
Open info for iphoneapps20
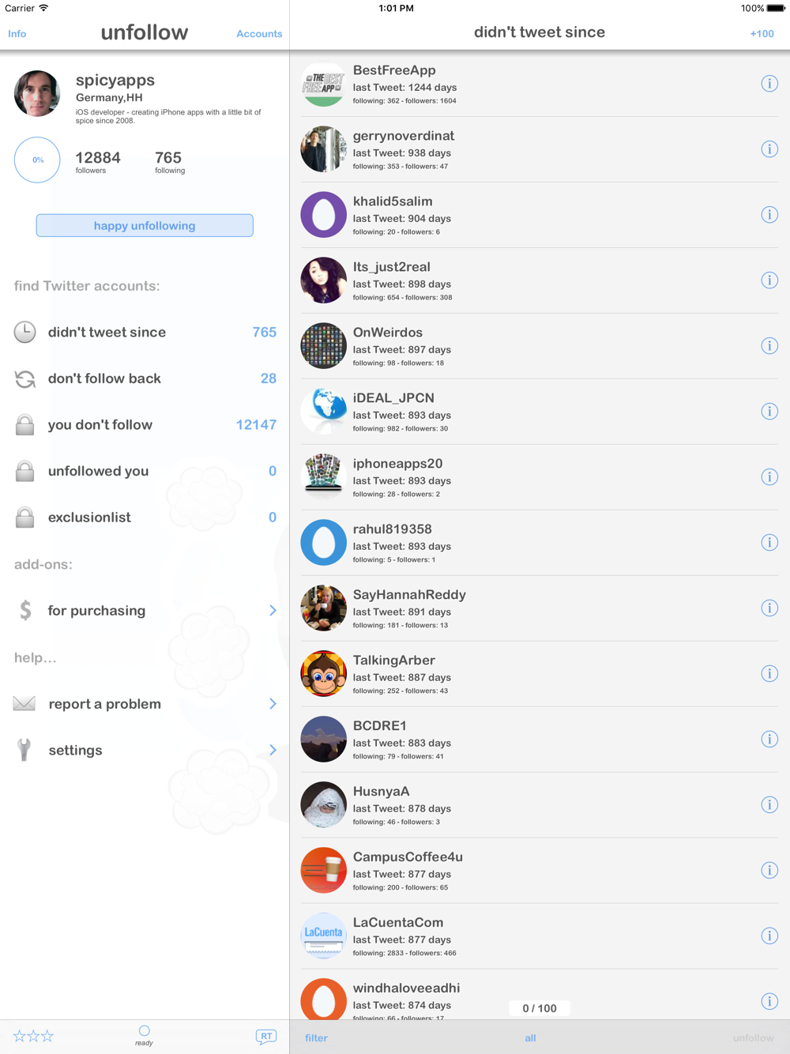click(x=769, y=477)
